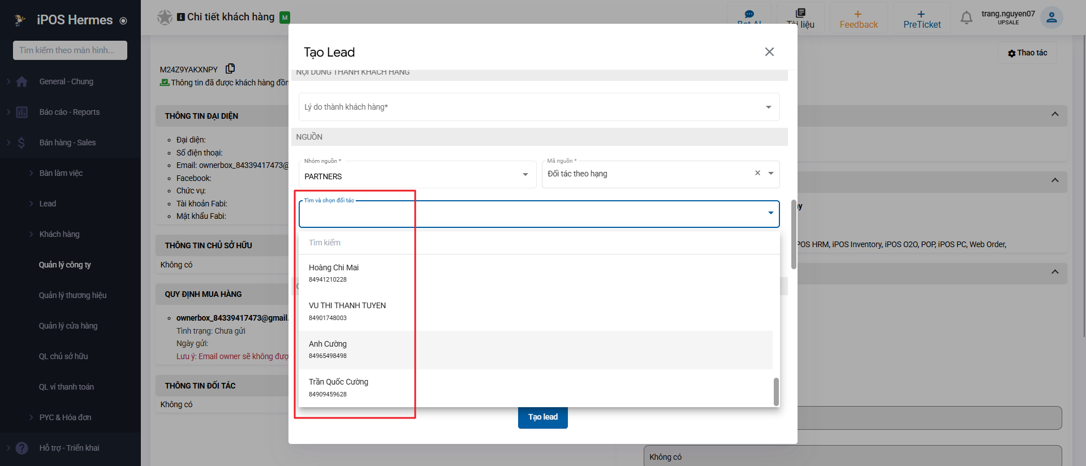Open QL chủ sở hữu
The height and width of the screenshot is (466, 1086).
63,356
